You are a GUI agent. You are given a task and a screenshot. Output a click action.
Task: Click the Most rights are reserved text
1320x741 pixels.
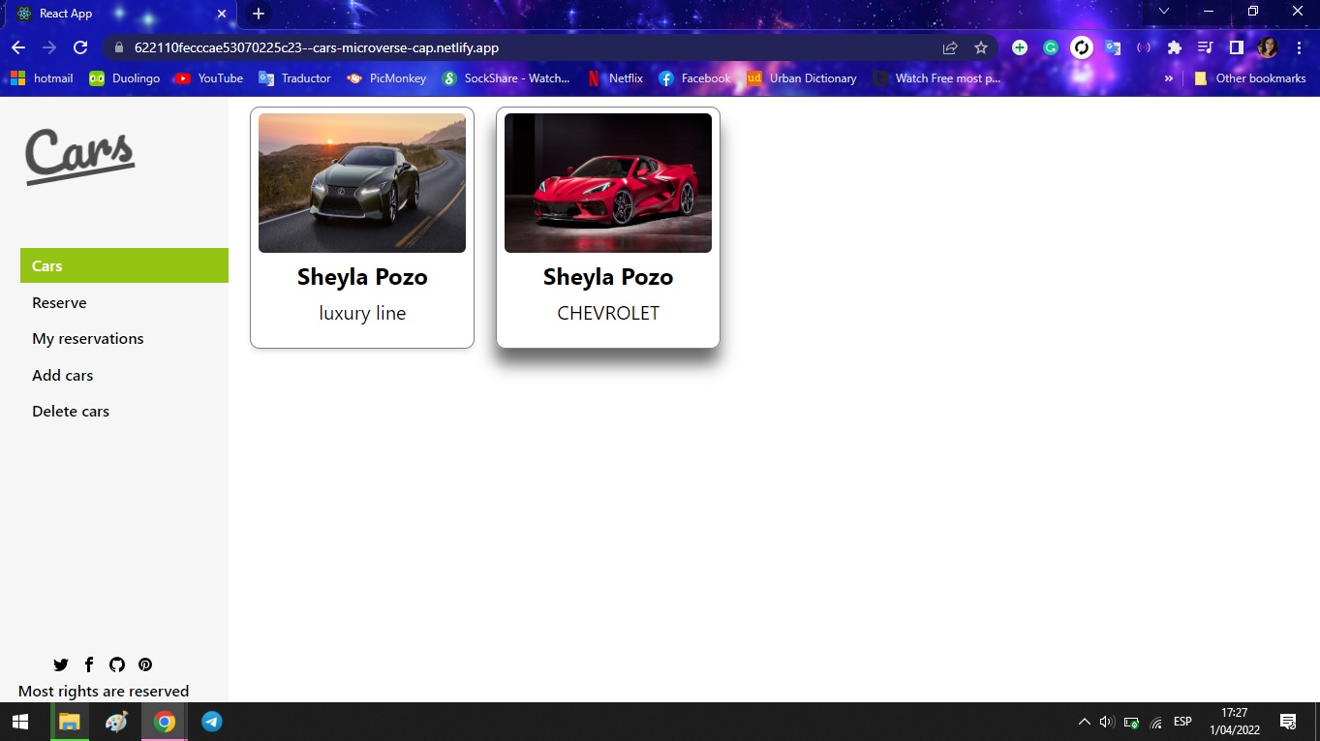point(104,691)
